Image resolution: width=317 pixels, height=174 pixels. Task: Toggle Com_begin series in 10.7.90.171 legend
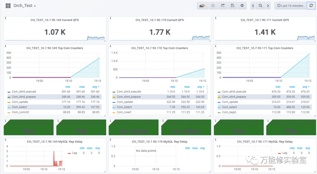pyautogui.click(x=229, y=112)
